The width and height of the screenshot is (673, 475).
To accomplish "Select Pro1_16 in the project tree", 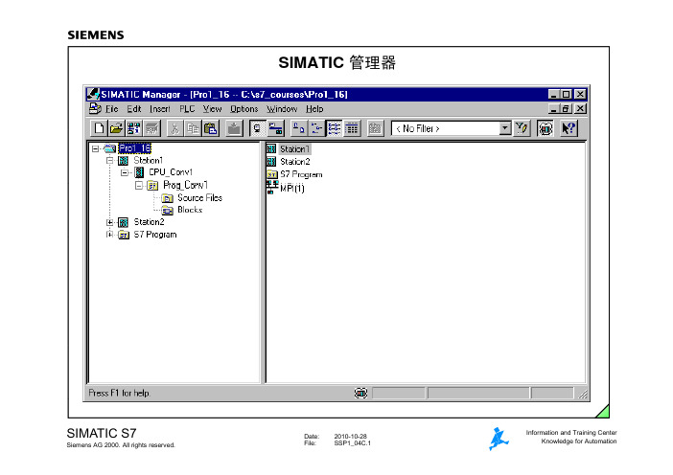I will click(135, 148).
